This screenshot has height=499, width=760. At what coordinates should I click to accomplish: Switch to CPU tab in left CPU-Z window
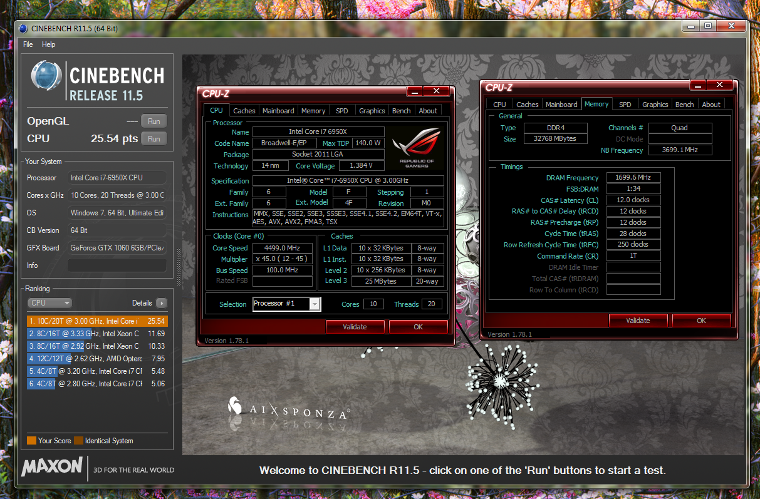(216, 110)
